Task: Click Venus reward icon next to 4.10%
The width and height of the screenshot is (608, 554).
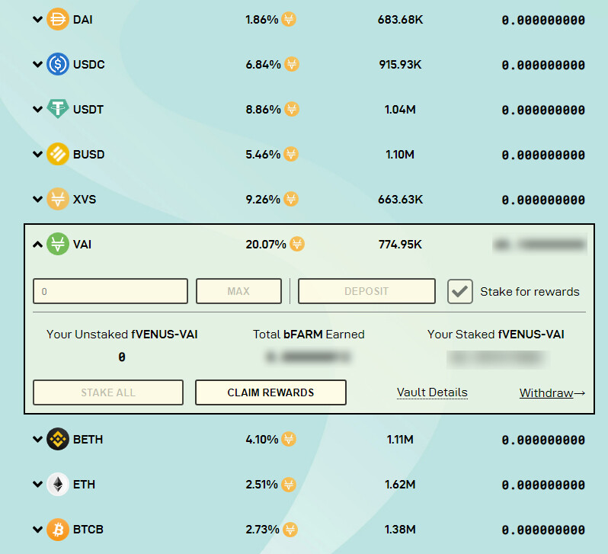Action: coord(289,439)
